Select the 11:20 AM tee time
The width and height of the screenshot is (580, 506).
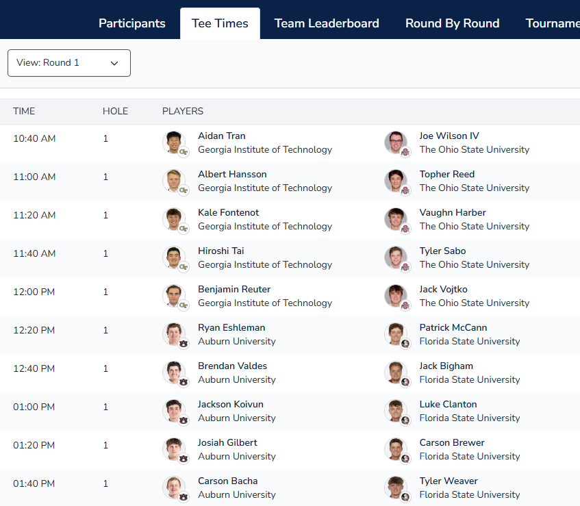34,215
